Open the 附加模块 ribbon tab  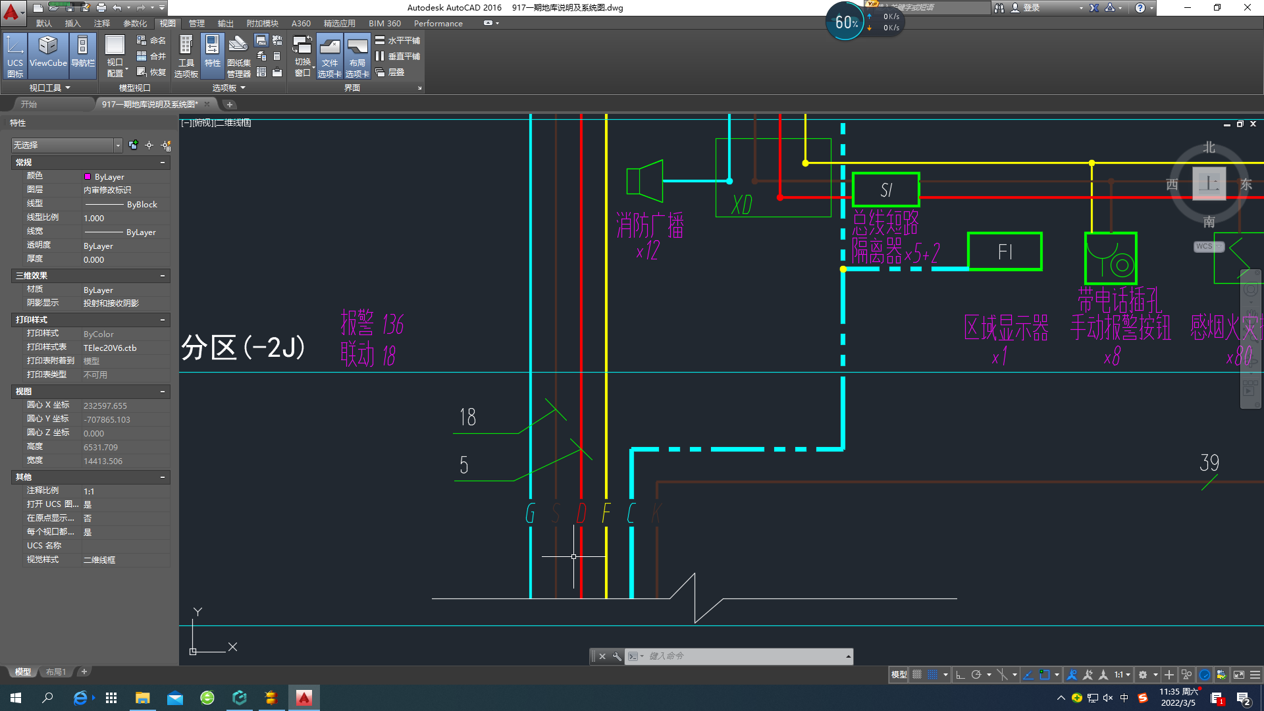(262, 23)
